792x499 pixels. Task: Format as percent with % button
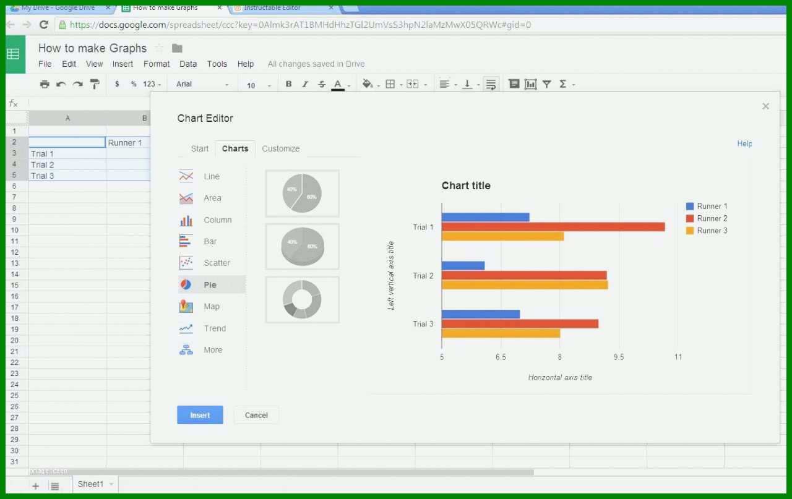pyautogui.click(x=134, y=84)
